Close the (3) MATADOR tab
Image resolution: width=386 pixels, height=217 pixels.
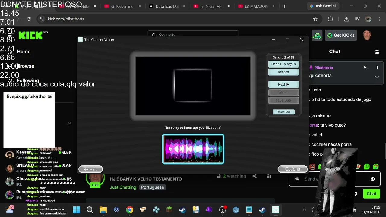tap(273, 6)
